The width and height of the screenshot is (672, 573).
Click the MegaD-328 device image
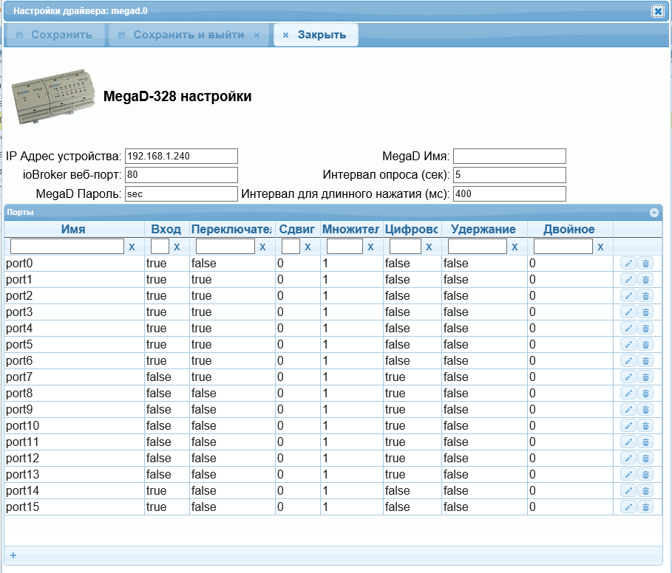53,96
